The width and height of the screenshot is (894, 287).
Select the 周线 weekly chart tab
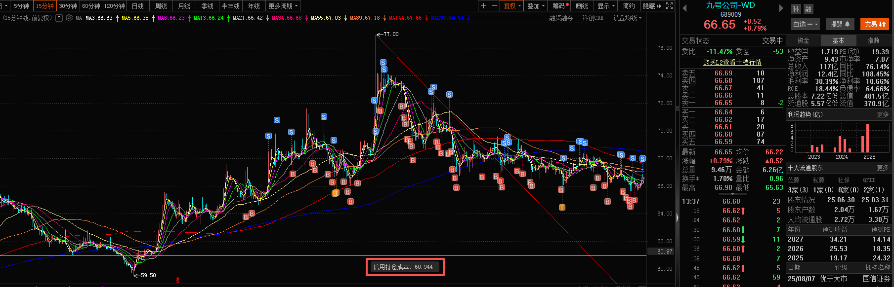click(x=161, y=6)
